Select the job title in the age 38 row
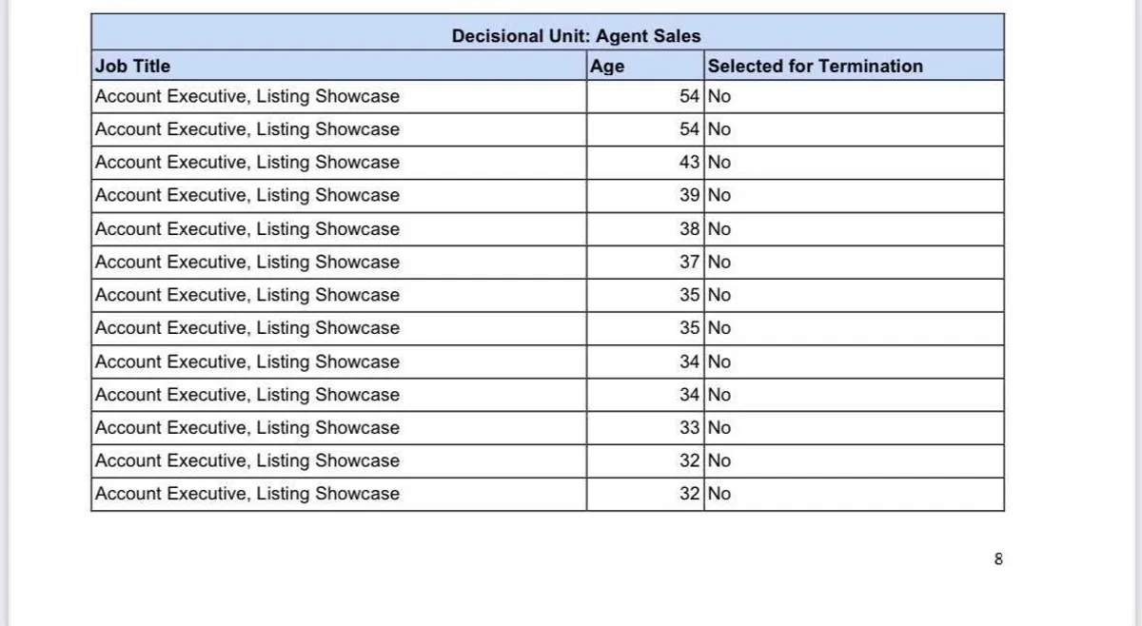This screenshot has height=626, width=1142. click(x=247, y=229)
